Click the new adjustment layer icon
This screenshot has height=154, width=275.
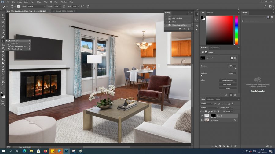[224, 146]
